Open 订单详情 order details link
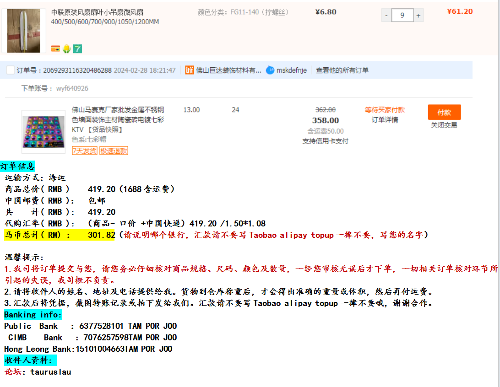This screenshot has width=500, height=387. click(385, 120)
